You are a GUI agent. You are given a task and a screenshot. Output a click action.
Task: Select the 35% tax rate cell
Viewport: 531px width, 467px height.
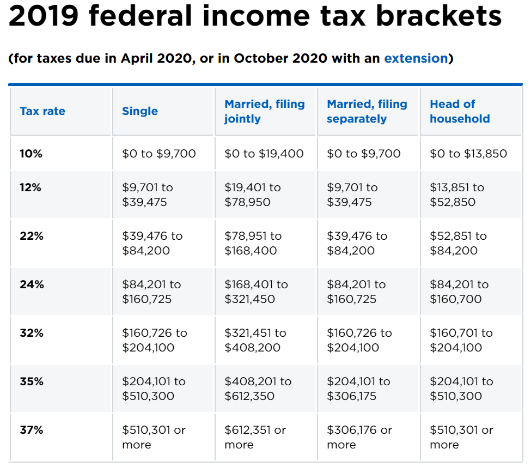pos(32,381)
